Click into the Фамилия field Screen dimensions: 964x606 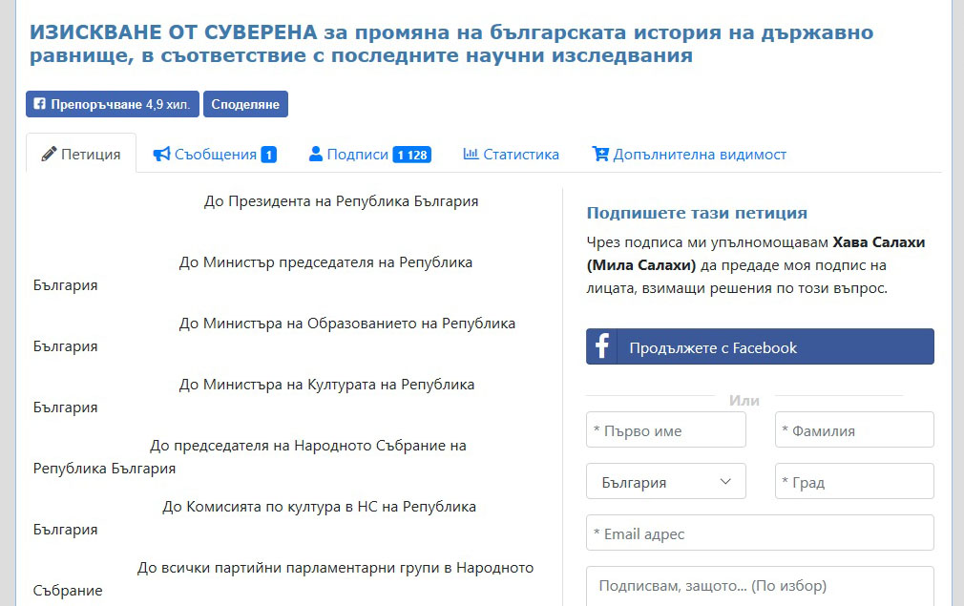tap(853, 430)
